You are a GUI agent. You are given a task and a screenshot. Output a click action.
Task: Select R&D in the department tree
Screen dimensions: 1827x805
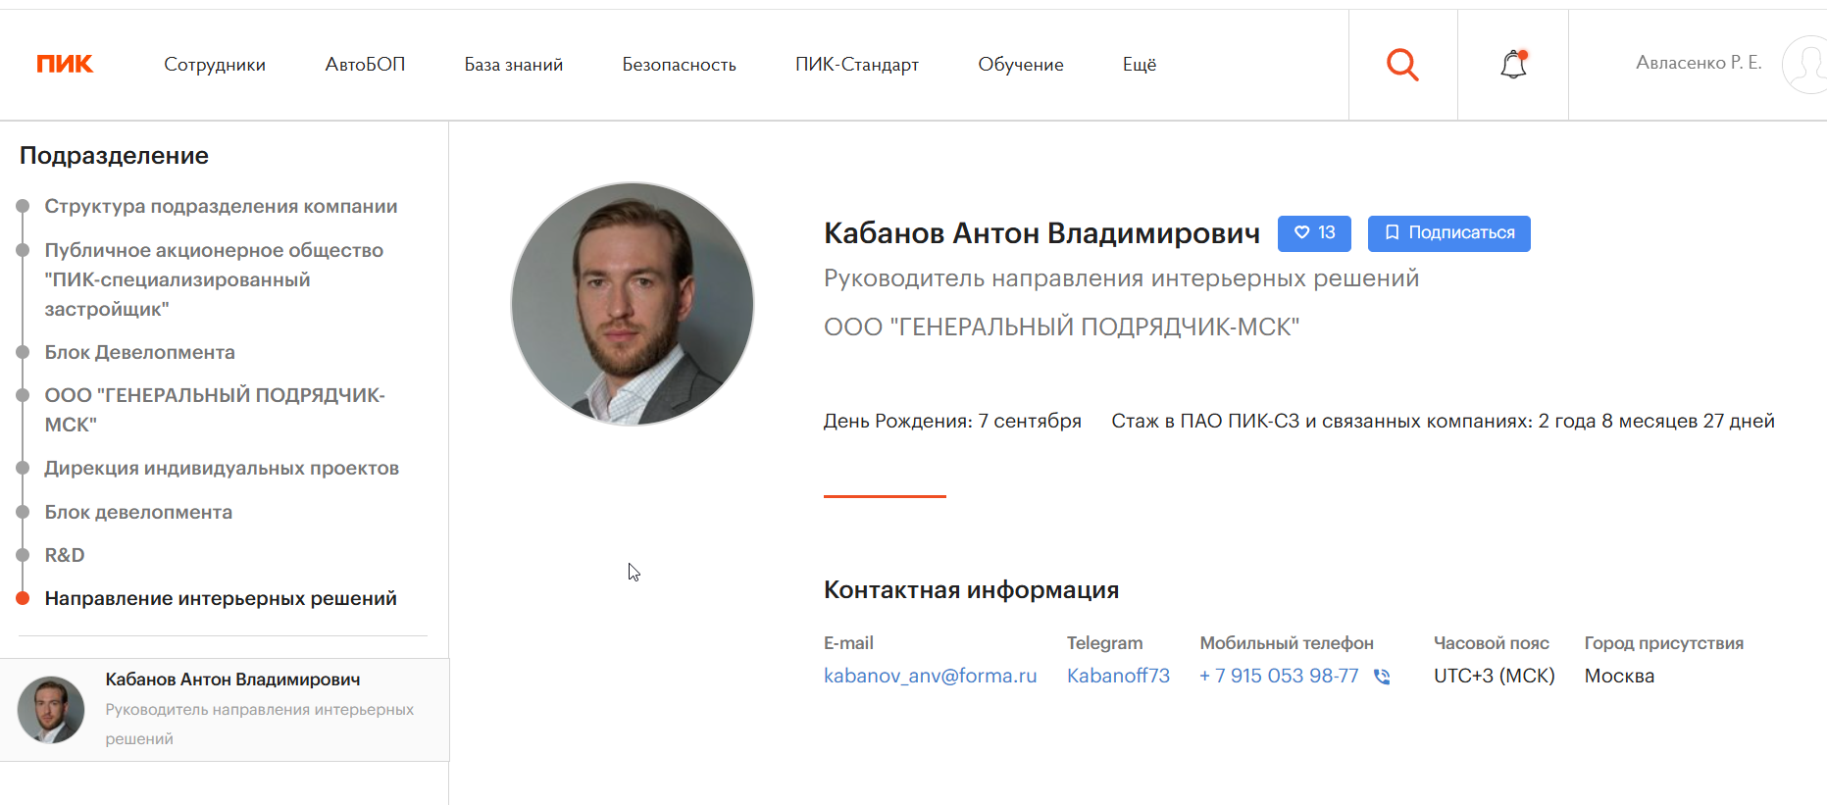click(65, 555)
